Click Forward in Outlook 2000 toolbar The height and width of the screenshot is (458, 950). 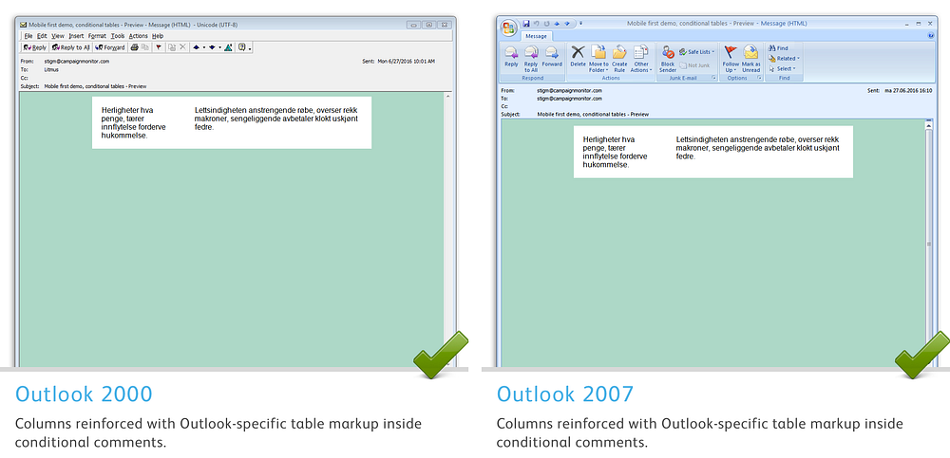pos(109,47)
